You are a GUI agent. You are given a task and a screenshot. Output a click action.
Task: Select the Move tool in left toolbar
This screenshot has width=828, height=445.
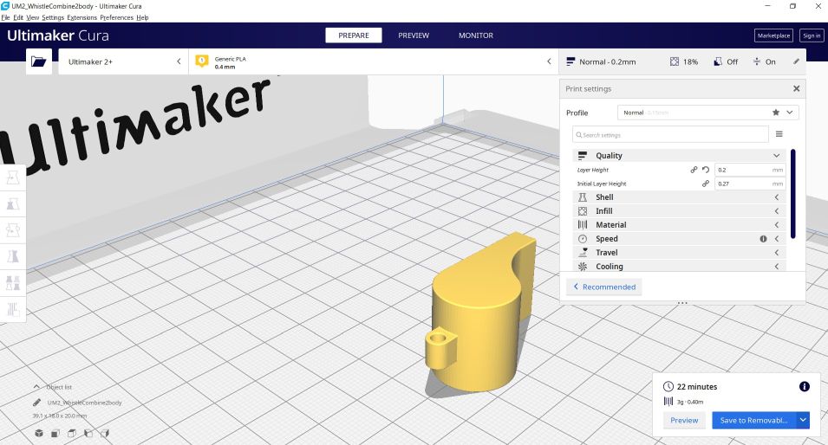[x=13, y=178]
